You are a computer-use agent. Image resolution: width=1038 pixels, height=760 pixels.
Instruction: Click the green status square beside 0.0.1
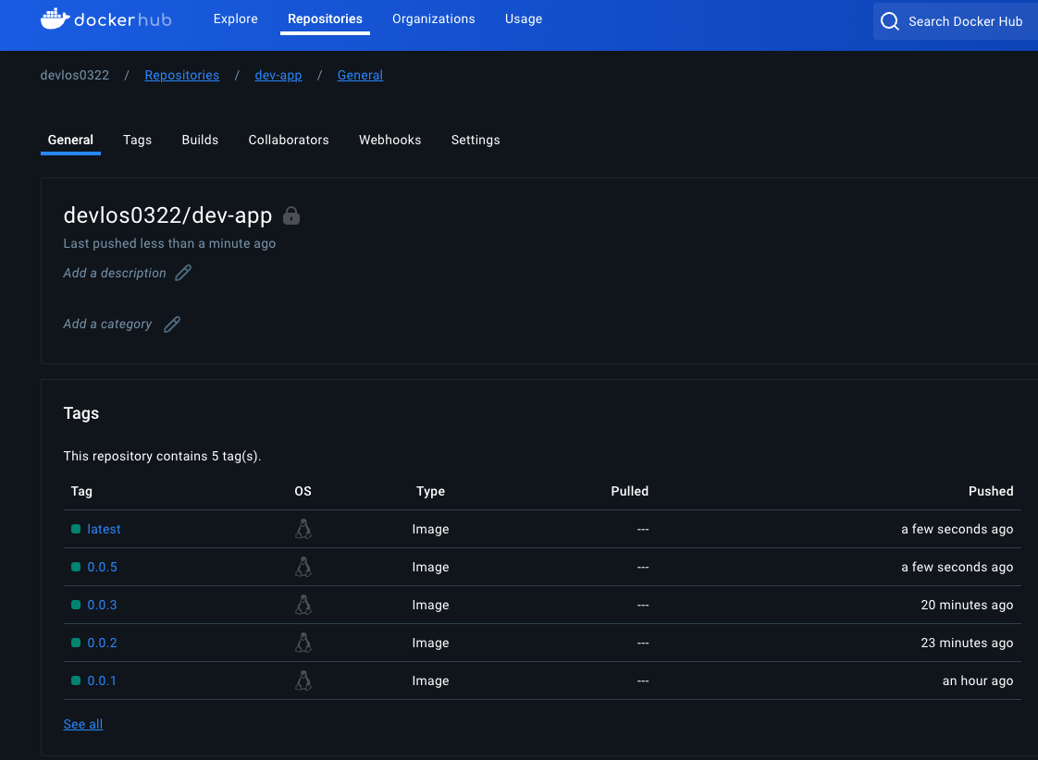point(76,680)
